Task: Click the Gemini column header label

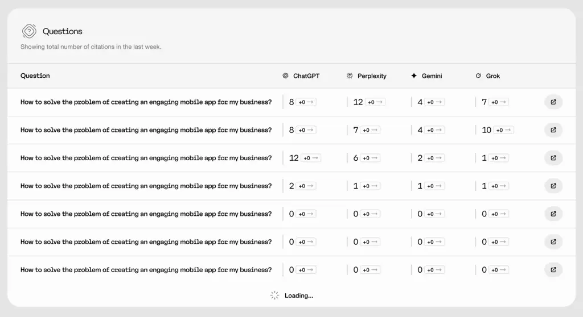Action: pos(432,76)
